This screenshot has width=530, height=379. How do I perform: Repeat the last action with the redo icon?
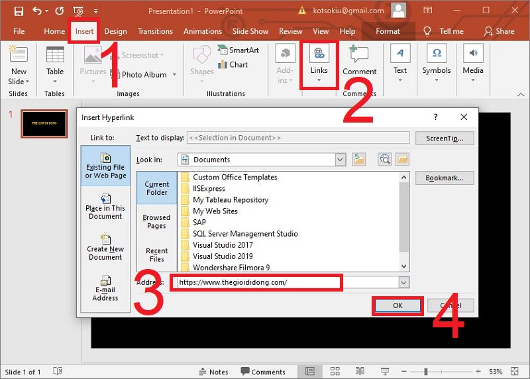(x=60, y=11)
